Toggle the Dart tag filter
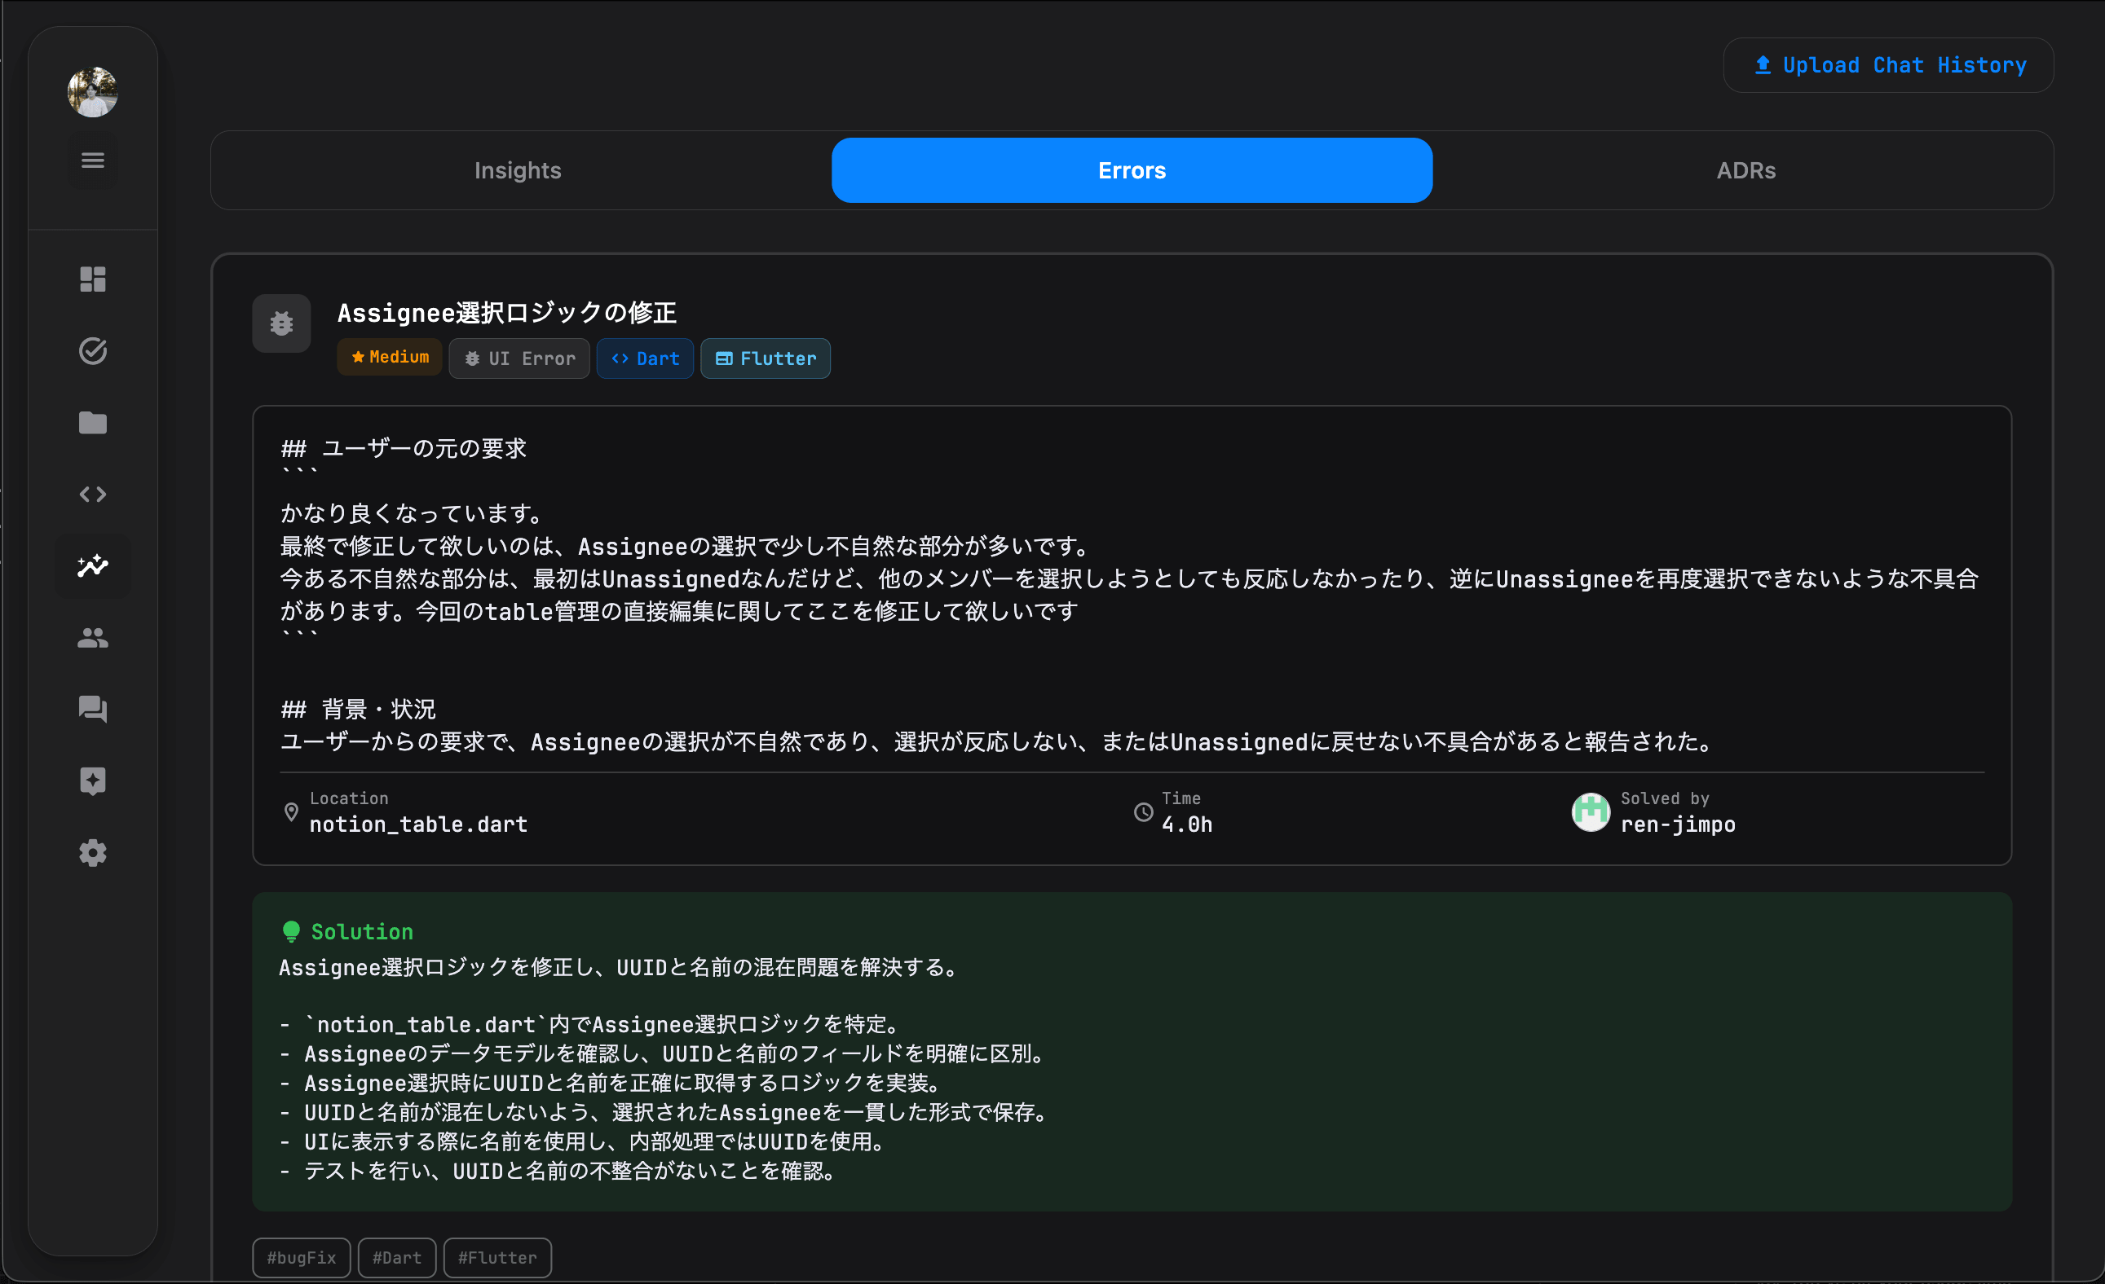 pos(644,358)
